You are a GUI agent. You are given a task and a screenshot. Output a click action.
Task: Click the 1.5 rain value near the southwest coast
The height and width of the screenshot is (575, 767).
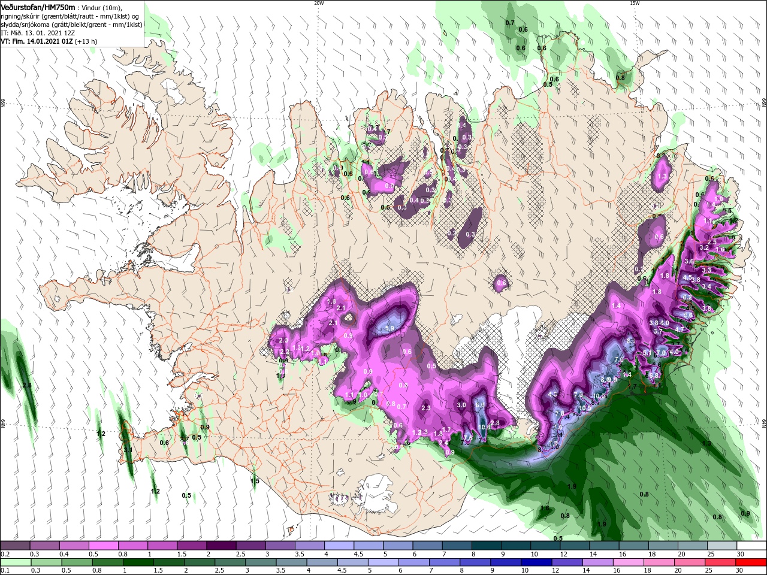pos(255,481)
